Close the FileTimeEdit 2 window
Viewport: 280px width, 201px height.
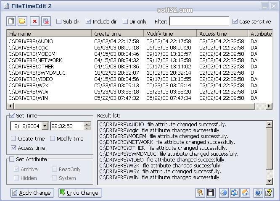point(273,6)
